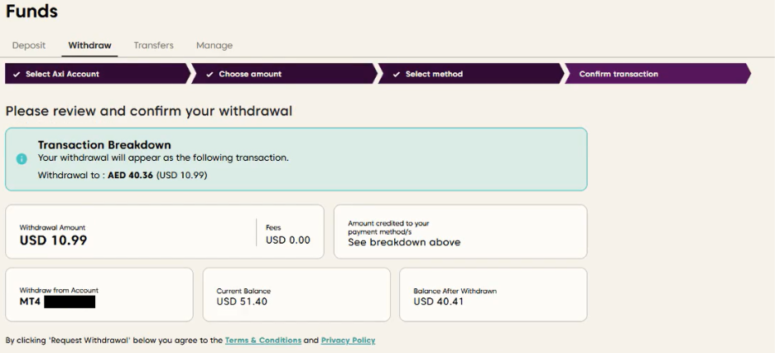Screen dimensions: 775x353
Task: Click the Withdraw from Account MT4 card
Action: pos(99,294)
